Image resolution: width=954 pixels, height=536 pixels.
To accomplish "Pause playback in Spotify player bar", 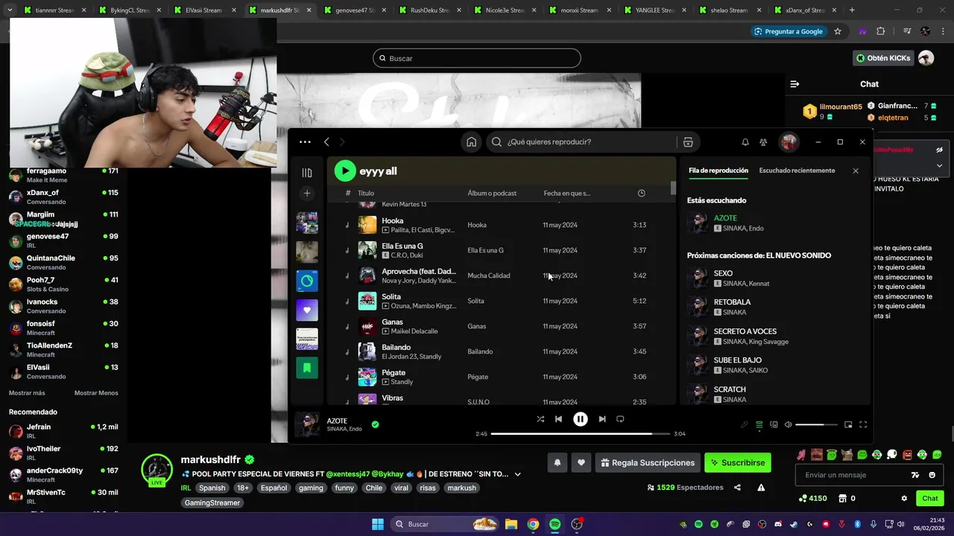I will click(x=580, y=419).
